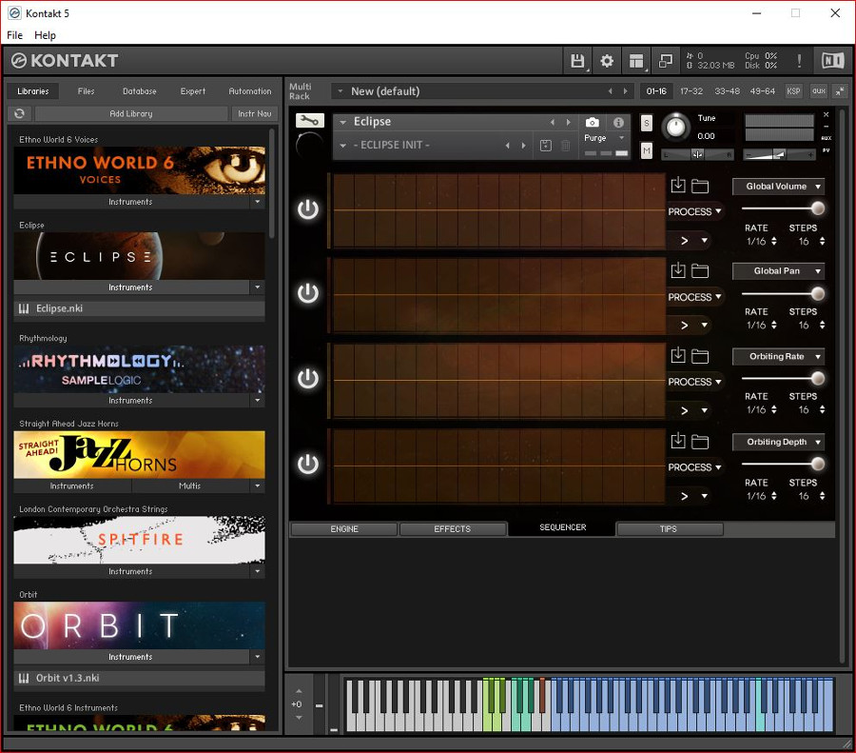The width and height of the screenshot is (856, 753).
Task: Switch to the Automation tab
Action: (249, 91)
